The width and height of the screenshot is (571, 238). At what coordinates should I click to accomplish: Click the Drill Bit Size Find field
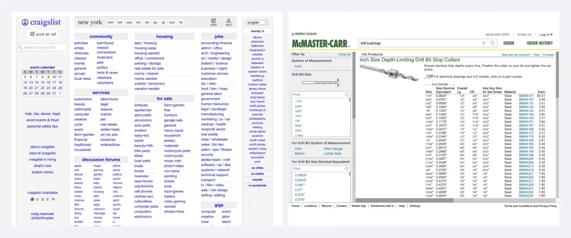tap(321, 95)
